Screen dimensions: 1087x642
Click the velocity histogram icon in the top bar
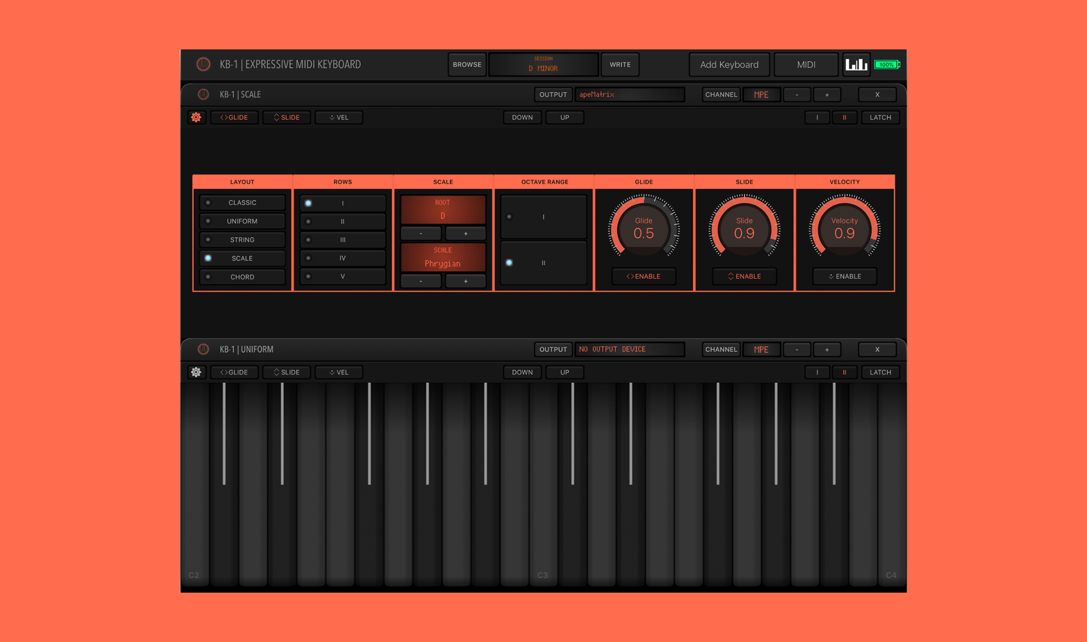point(856,64)
